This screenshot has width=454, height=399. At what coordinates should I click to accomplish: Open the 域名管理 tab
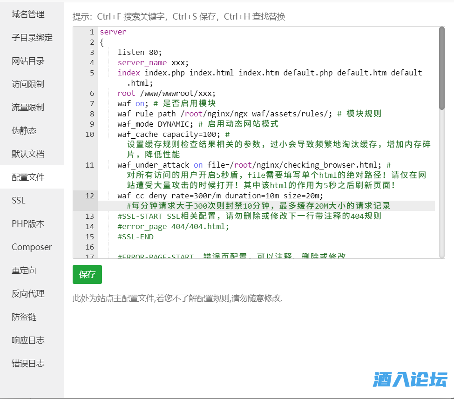(28, 14)
